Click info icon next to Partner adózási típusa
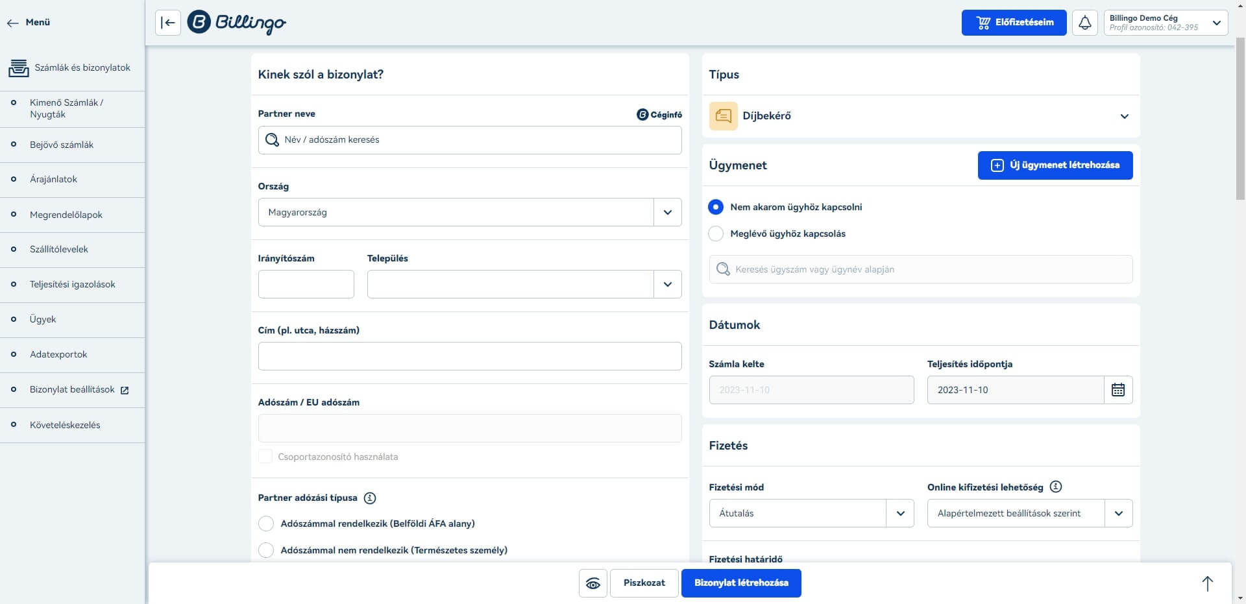 [x=370, y=498]
